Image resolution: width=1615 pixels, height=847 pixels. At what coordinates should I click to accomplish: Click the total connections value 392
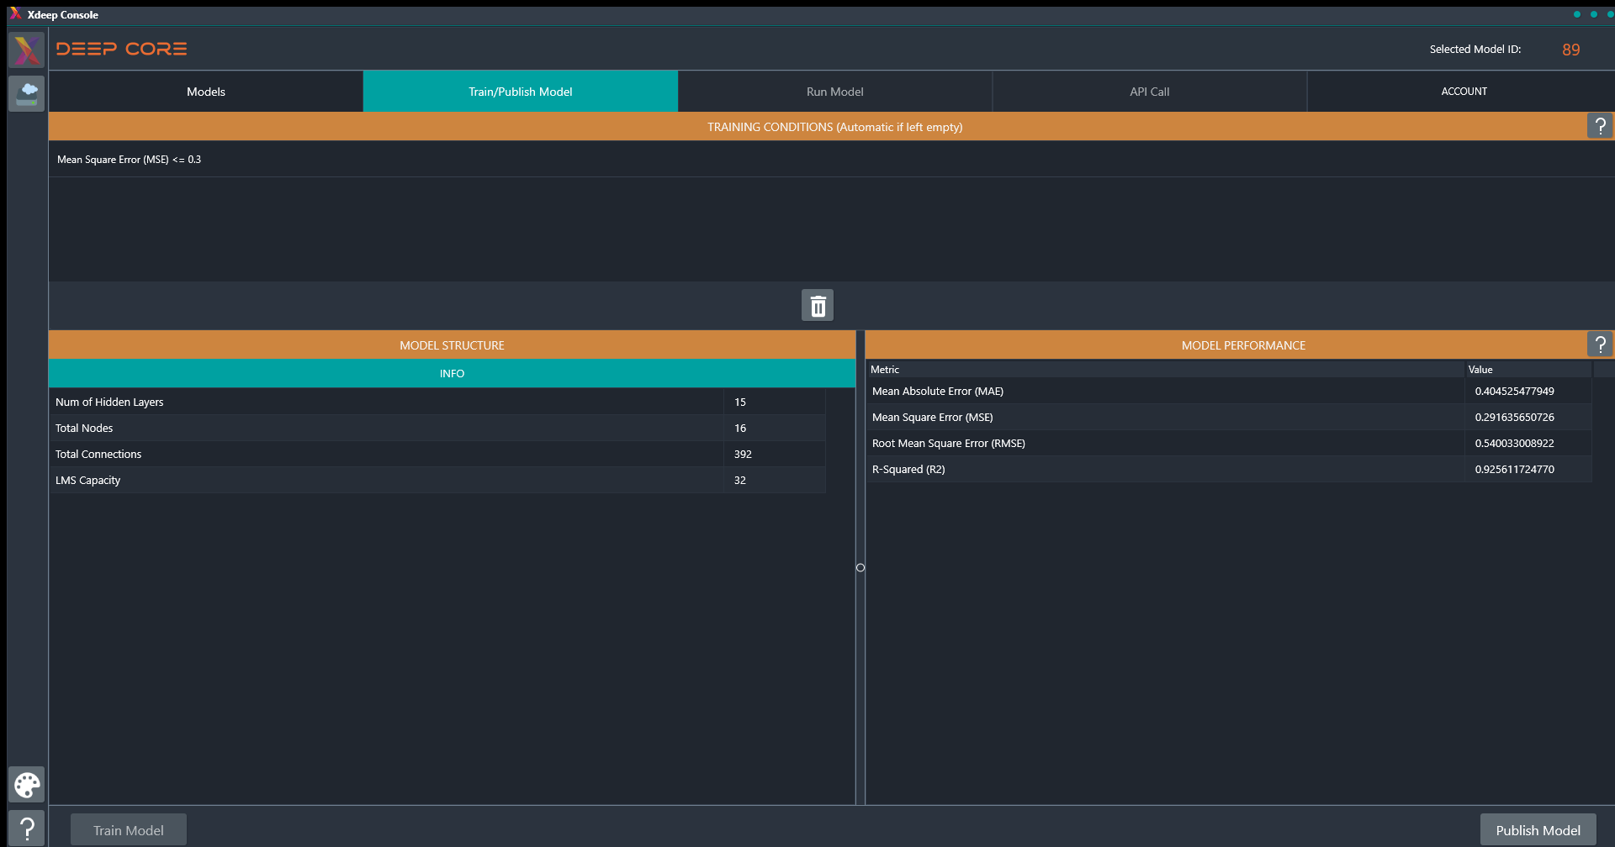point(743,455)
